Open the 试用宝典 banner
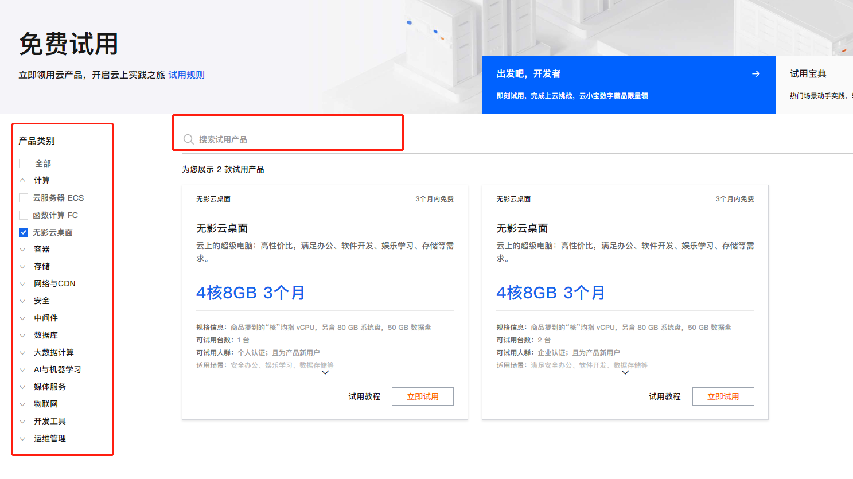 coord(814,84)
